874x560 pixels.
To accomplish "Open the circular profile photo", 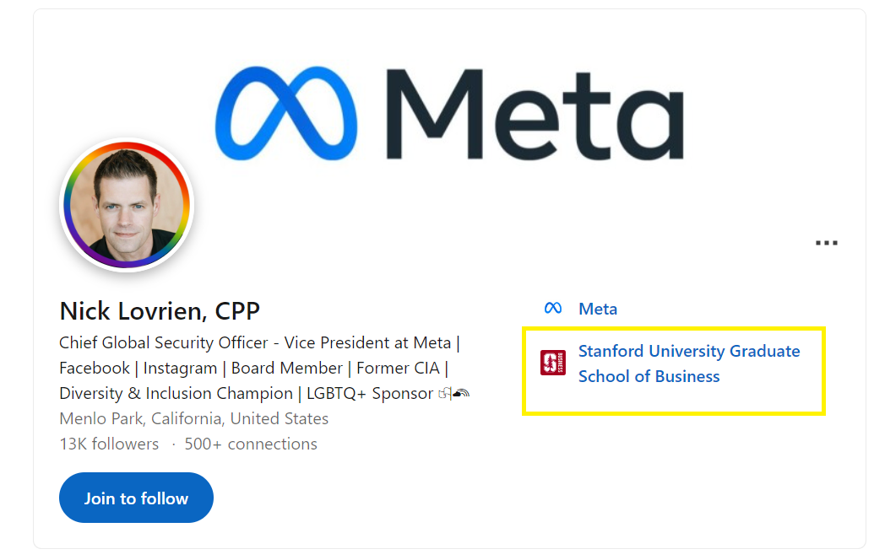I will [127, 205].
